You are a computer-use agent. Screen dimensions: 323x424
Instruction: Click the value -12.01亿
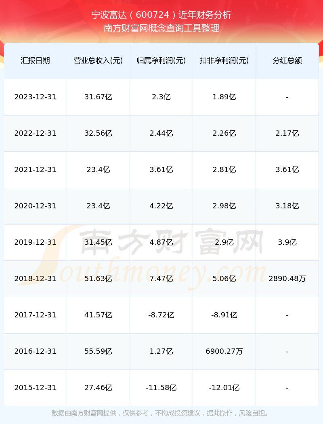[224, 388]
